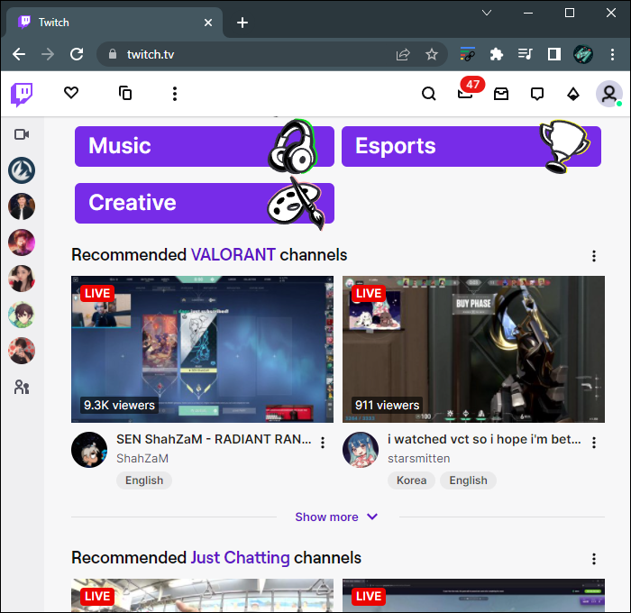Open followed channel with dark-haired woman avatar
Screen dimensions: 631x613
point(22,279)
